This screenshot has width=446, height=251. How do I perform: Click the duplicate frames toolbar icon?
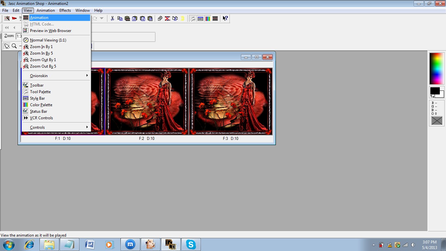point(160,18)
